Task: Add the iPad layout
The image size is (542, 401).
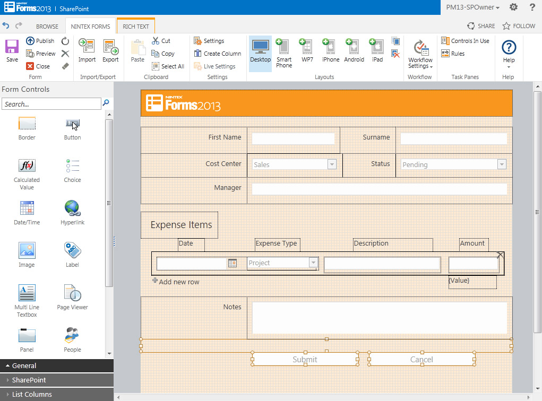Action: [377, 50]
